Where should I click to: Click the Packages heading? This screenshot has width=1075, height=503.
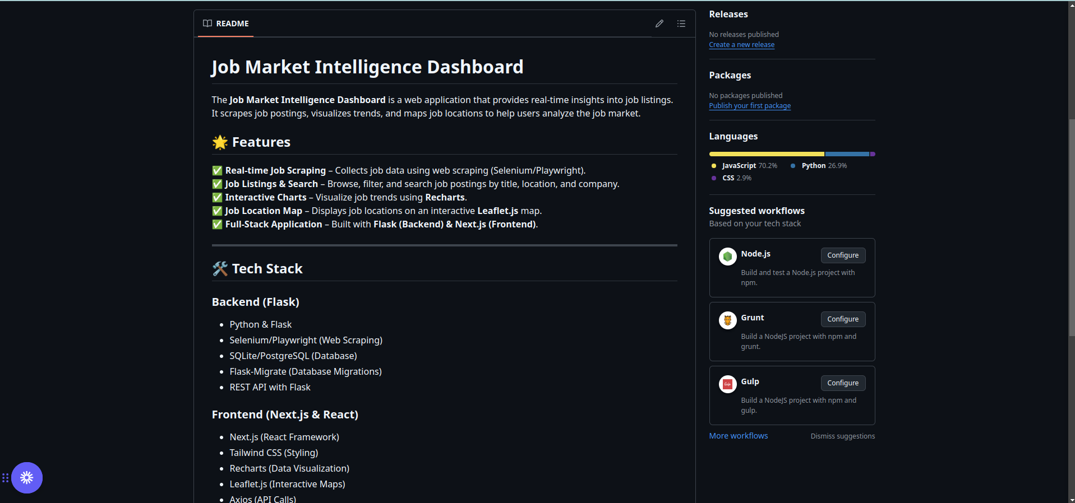(730, 76)
